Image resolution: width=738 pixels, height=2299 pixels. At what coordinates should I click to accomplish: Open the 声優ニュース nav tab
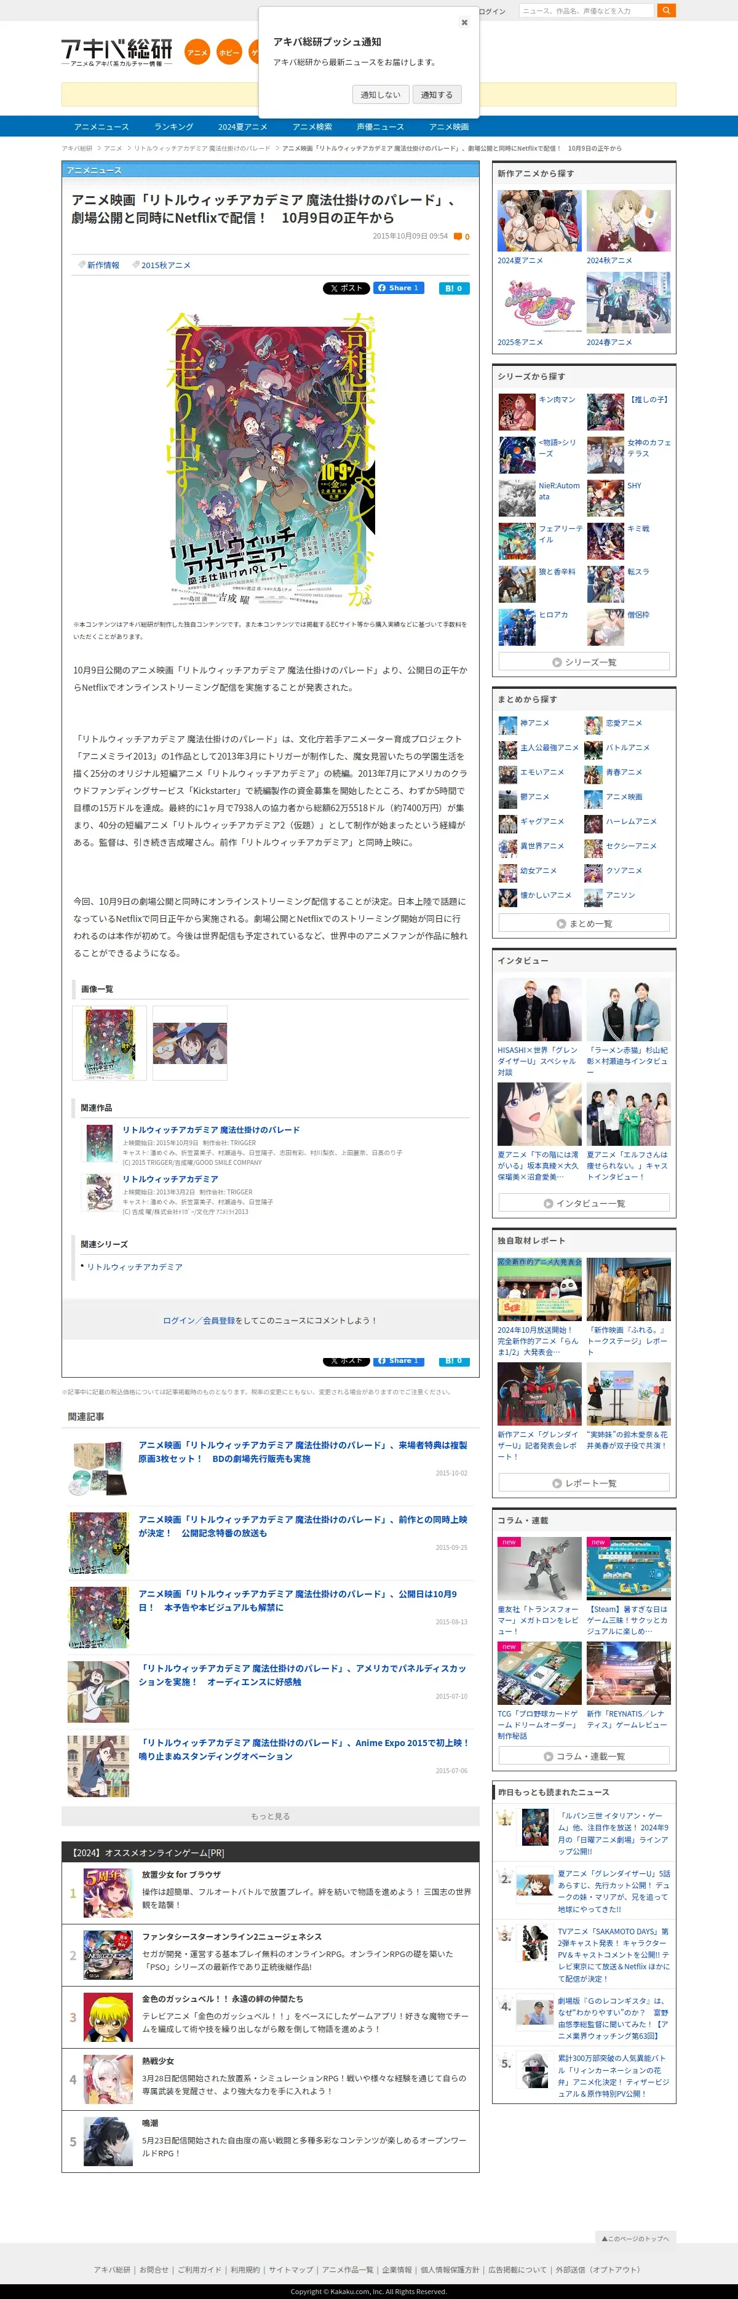380,127
